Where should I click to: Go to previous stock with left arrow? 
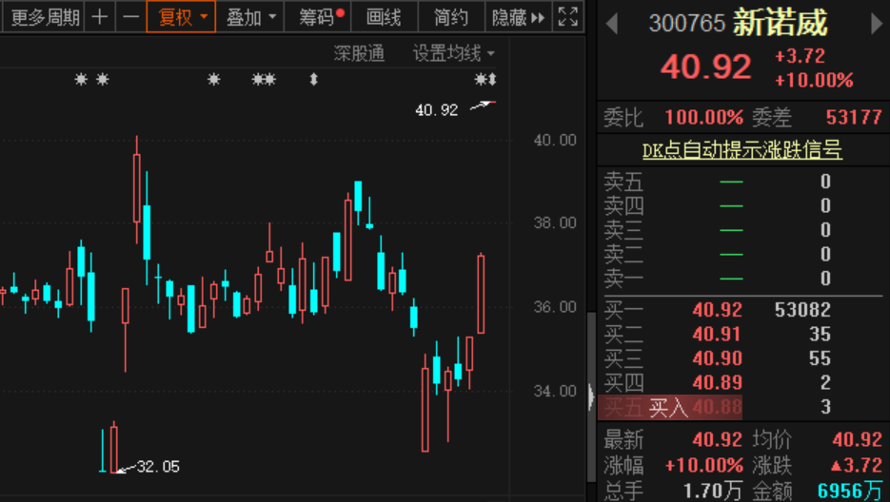point(611,24)
